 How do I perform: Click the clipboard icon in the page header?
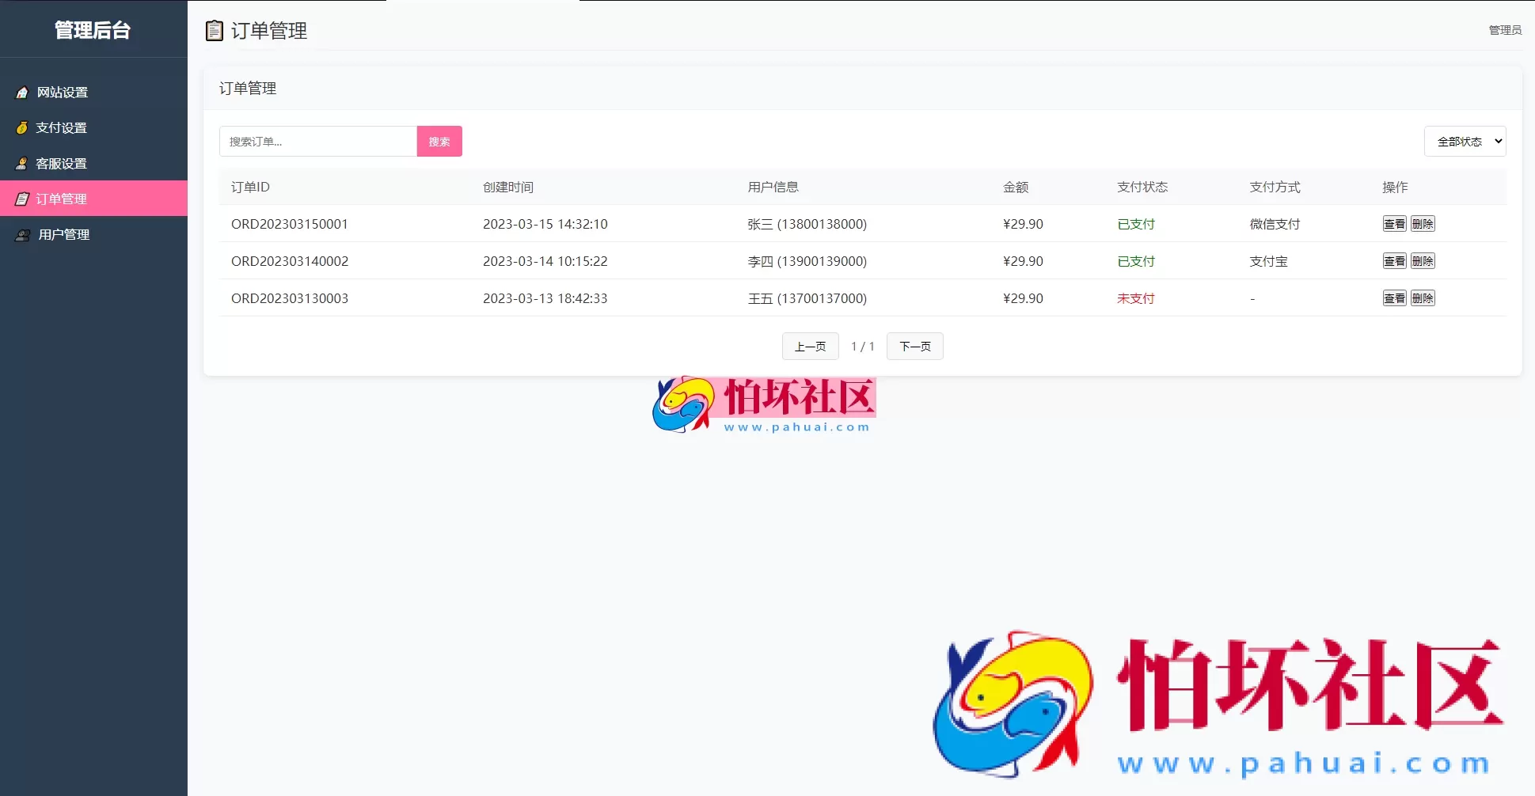tap(215, 31)
